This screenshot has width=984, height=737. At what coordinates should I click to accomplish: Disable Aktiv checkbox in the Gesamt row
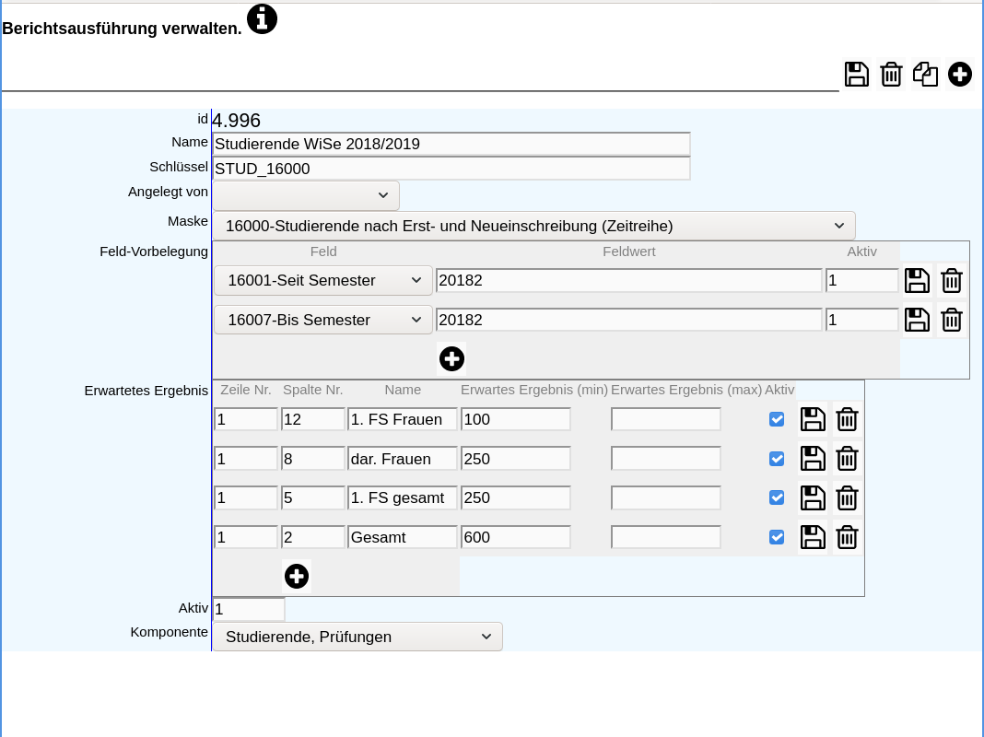pyautogui.click(x=777, y=537)
